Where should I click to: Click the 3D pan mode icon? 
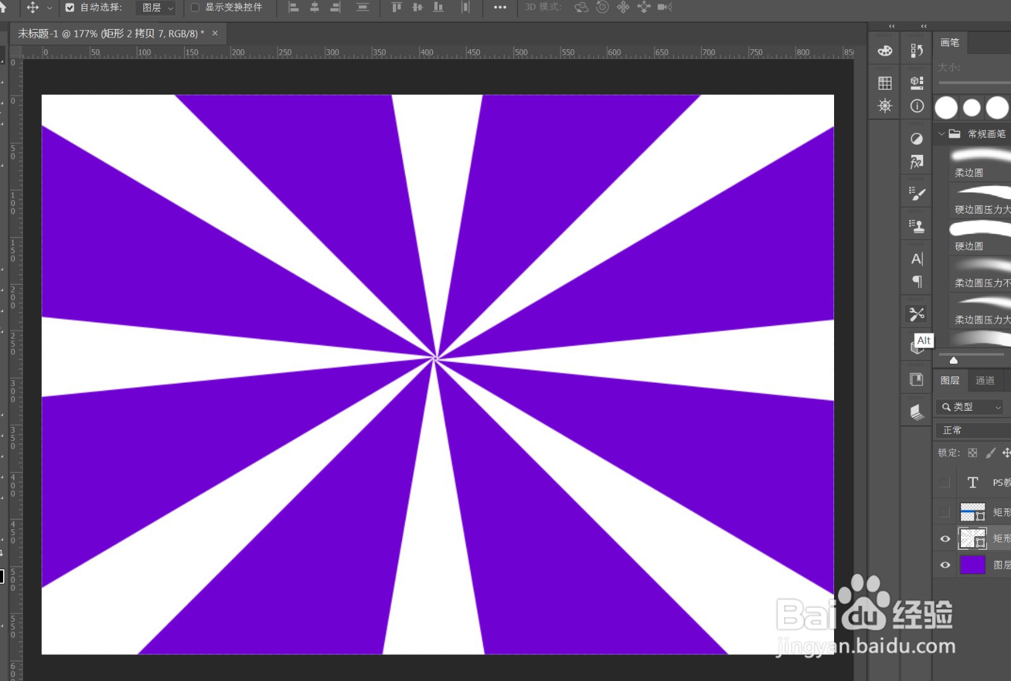coord(623,8)
